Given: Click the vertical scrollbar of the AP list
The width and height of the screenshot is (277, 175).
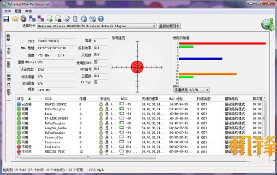Looking at the screenshot, I should pyautogui.click(x=264, y=119).
